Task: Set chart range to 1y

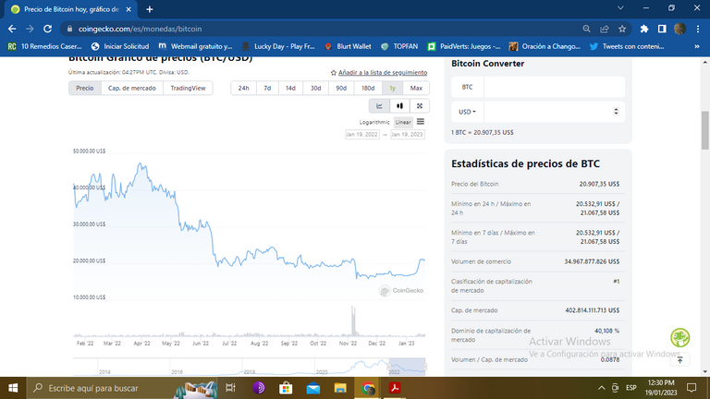Action: point(393,89)
